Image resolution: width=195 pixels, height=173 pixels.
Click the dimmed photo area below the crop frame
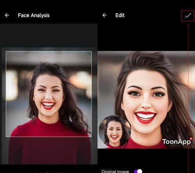pyautogui.click(x=50, y=150)
